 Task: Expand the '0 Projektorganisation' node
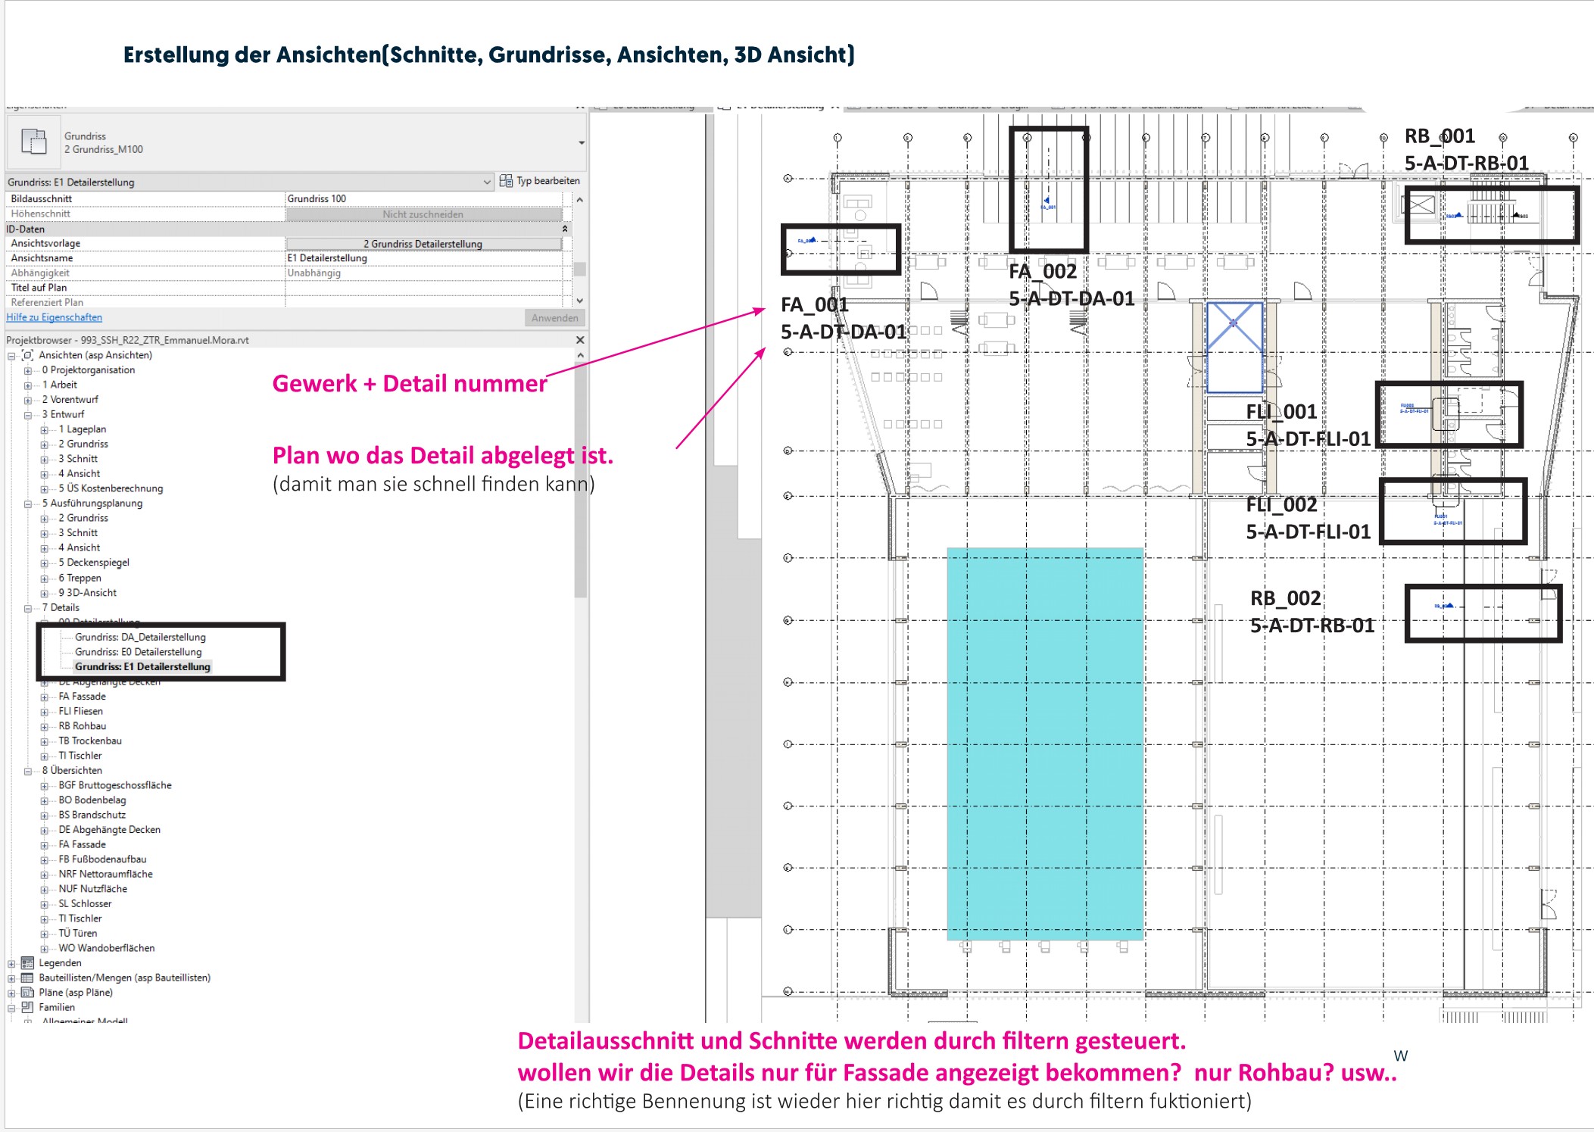tap(28, 371)
